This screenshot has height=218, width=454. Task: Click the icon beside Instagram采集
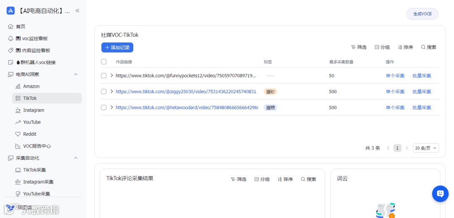tap(18, 182)
